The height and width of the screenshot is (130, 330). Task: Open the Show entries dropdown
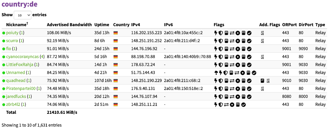(22, 15)
